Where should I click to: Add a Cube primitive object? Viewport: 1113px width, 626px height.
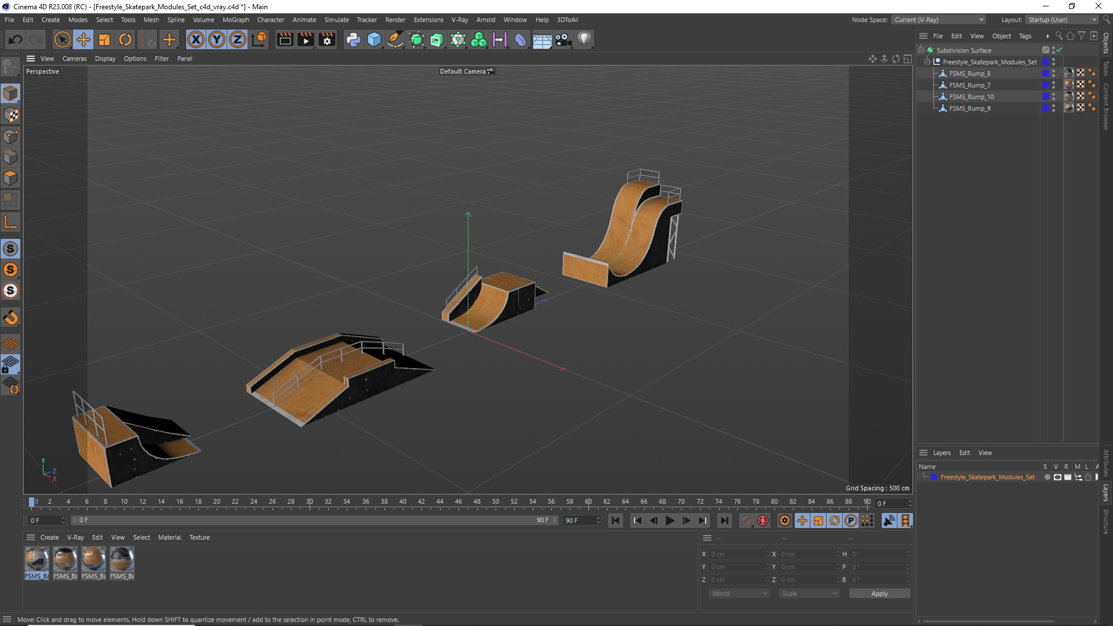pyautogui.click(x=374, y=39)
